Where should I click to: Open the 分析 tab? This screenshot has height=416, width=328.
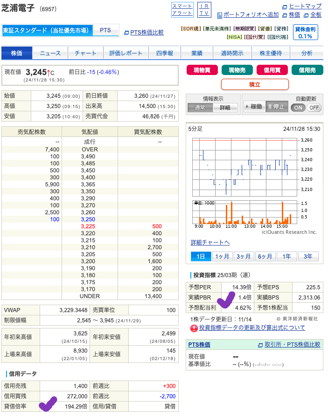[307, 53]
